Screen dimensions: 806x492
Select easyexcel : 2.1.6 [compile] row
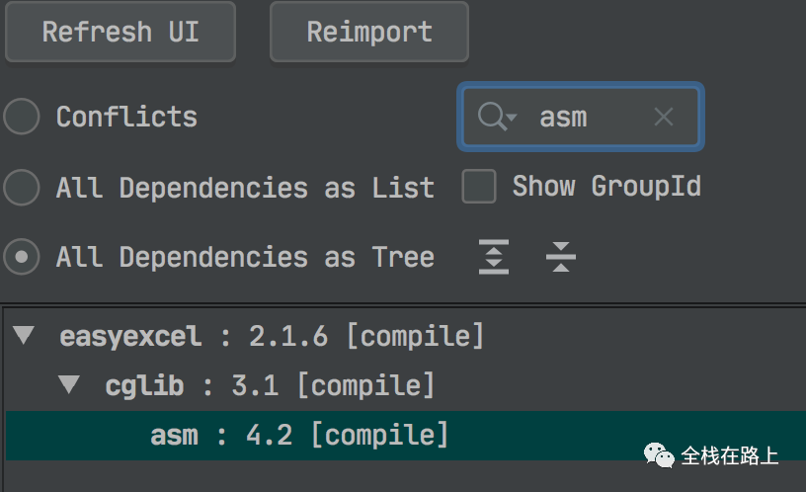click(x=405, y=336)
